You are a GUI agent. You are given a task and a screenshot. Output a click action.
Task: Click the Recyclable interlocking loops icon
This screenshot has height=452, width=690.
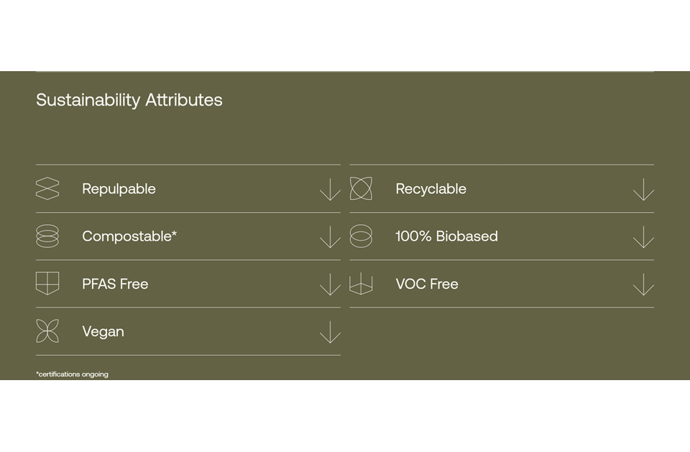click(361, 188)
